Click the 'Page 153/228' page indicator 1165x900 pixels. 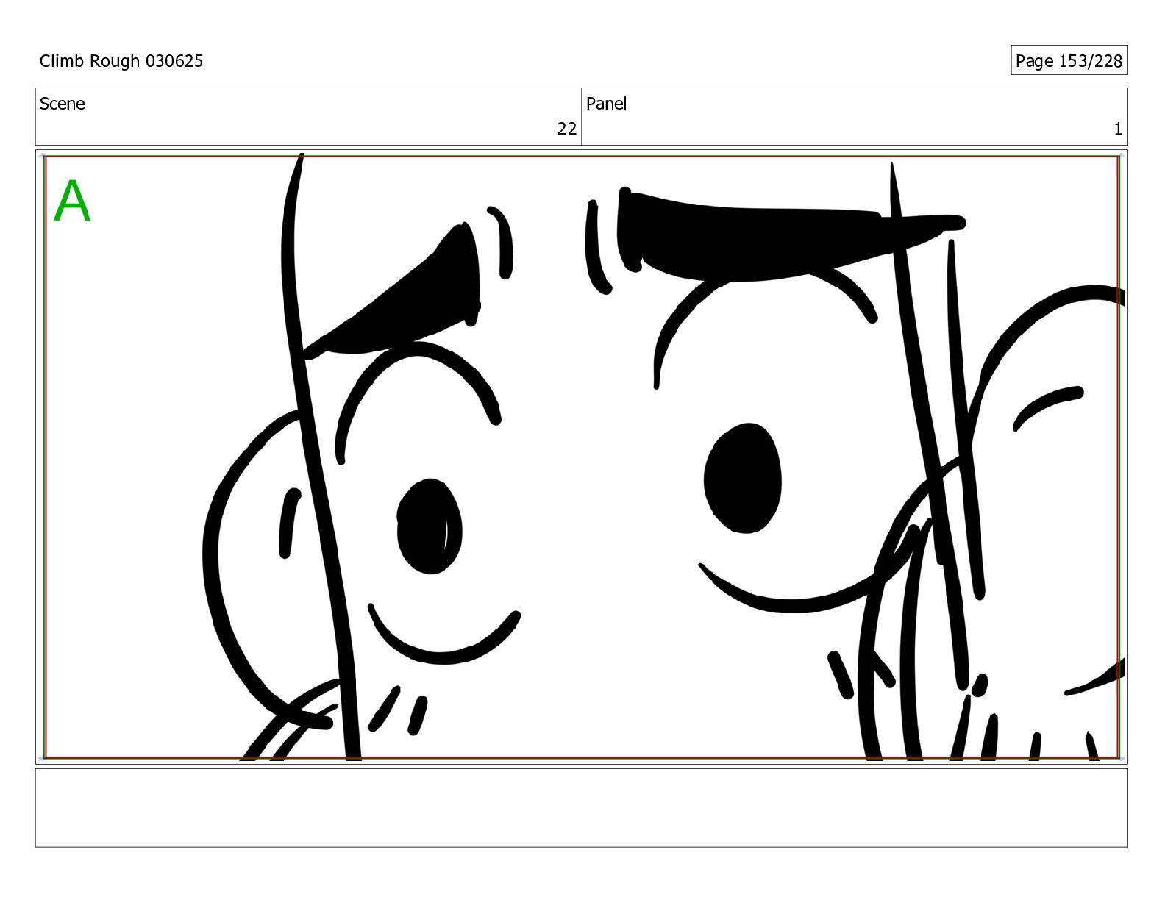pos(1069,61)
